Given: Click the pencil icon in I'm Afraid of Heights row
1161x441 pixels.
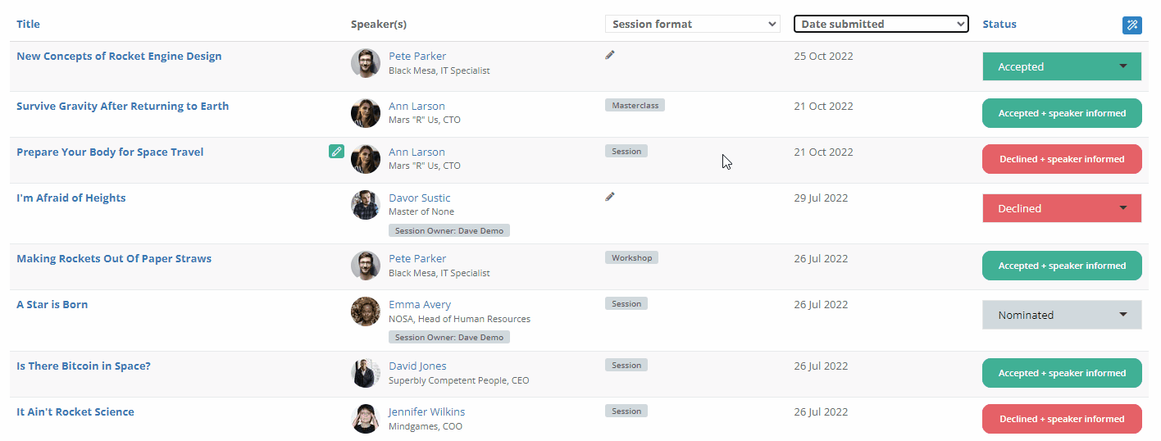Looking at the screenshot, I should coord(610,197).
